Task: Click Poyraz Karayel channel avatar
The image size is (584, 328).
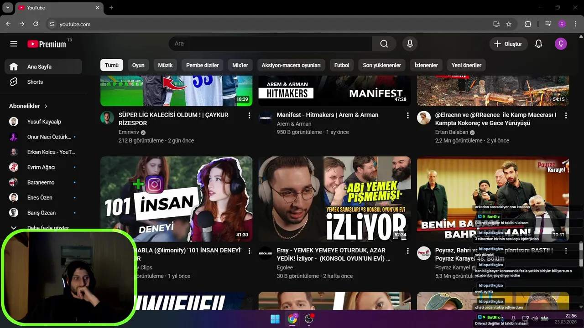Action: pyautogui.click(x=424, y=253)
